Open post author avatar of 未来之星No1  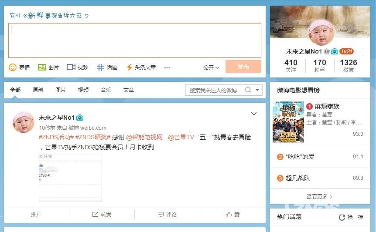[x=23, y=122]
